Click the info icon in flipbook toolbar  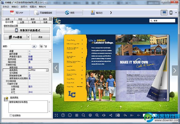pyautogui.click(x=70, y=115)
